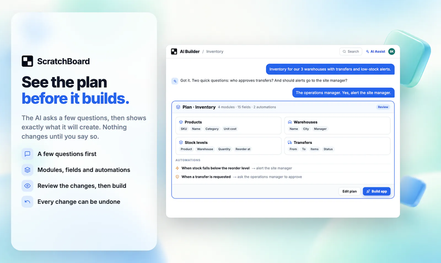Click the 'before it builds.' headline
Viewport: 441px width, 263px height.
point(76,98)
